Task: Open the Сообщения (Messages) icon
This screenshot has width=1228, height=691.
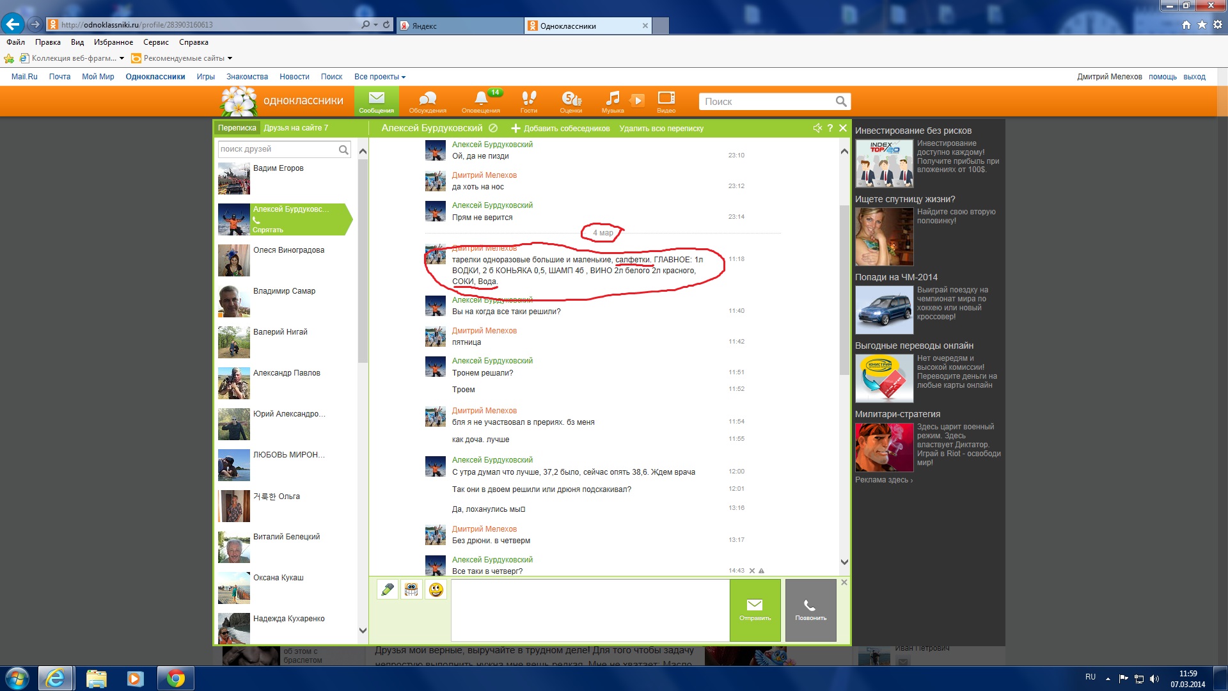Action: click(x=376, y=101)
